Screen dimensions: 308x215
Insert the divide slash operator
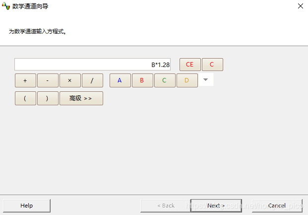coord(93,80)
